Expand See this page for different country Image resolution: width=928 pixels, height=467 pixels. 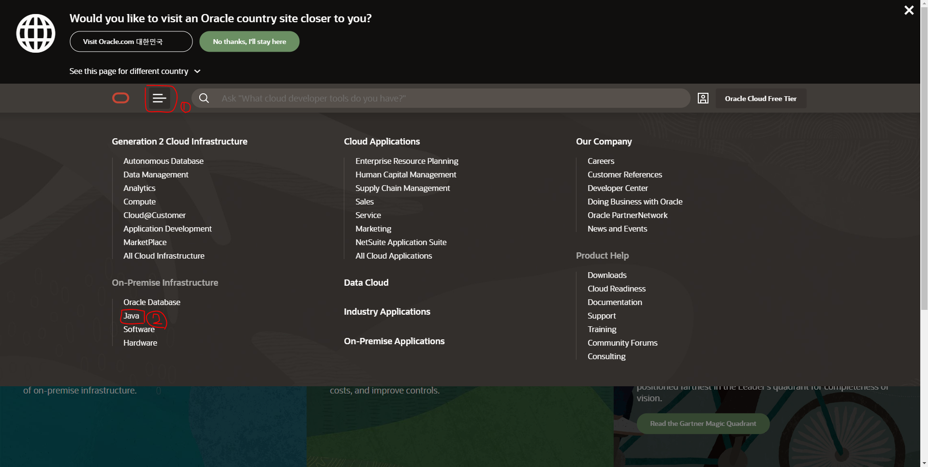(135, 71)
